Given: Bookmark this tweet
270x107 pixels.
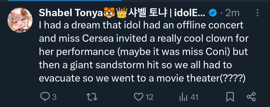Looking at the screenshot, I should click(x=229, y=97).
